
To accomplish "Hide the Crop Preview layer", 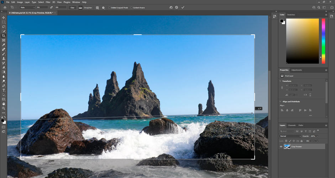I will (x=281, y=147).
